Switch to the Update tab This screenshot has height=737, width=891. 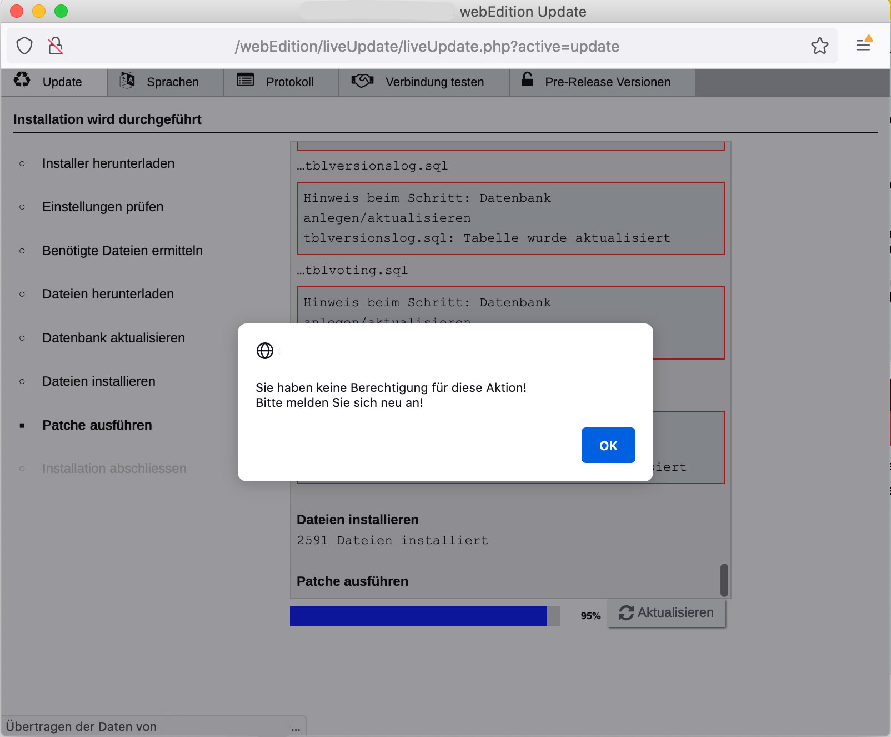54,82
